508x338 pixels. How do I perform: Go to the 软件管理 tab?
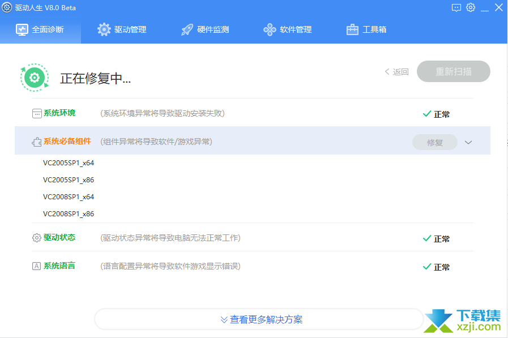[287, 29]
